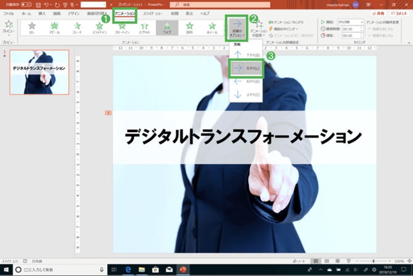Open the 挿入 tab
The image size is (413, 276).
42,14
